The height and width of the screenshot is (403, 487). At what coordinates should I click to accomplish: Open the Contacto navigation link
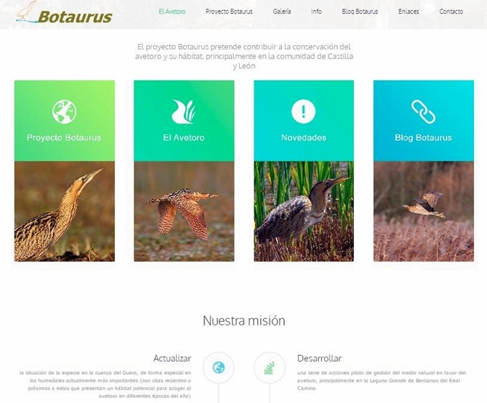451,12
